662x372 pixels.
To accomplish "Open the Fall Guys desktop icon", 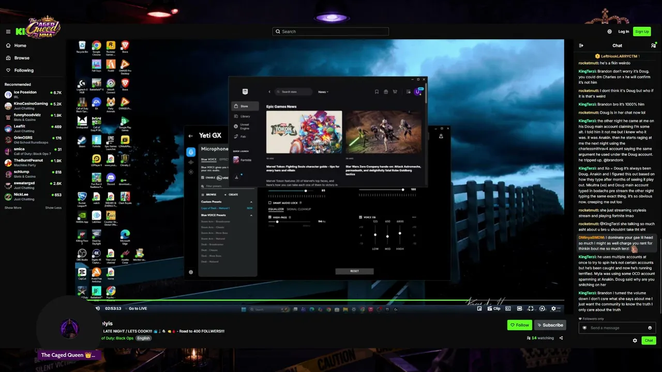I will 96,66.
